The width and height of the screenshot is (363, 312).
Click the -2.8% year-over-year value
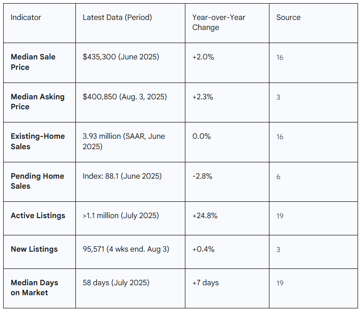[x=203, y=176]
